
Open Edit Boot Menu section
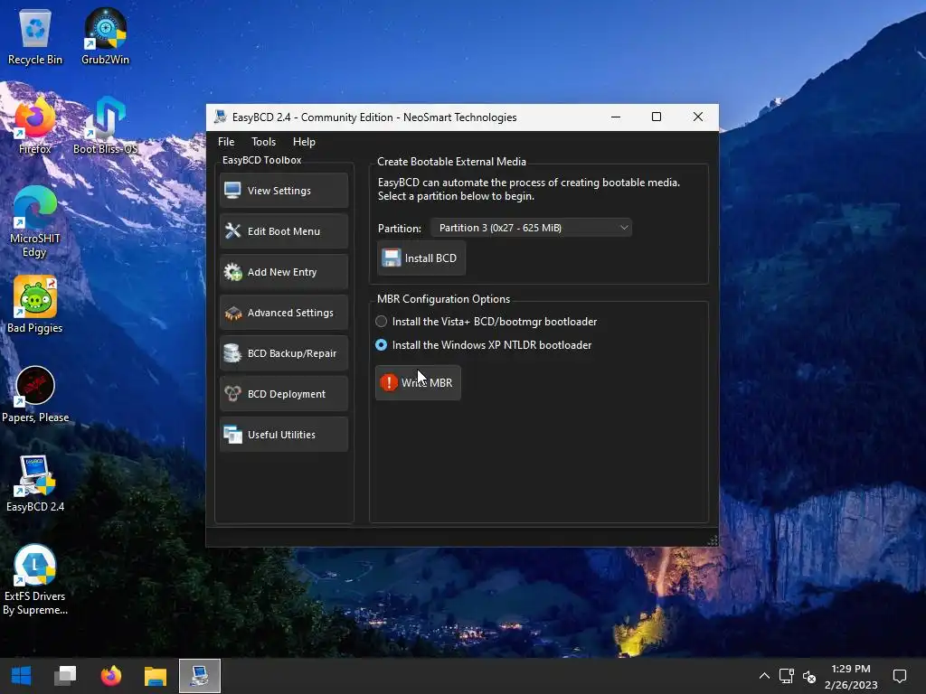coord(283,230)
